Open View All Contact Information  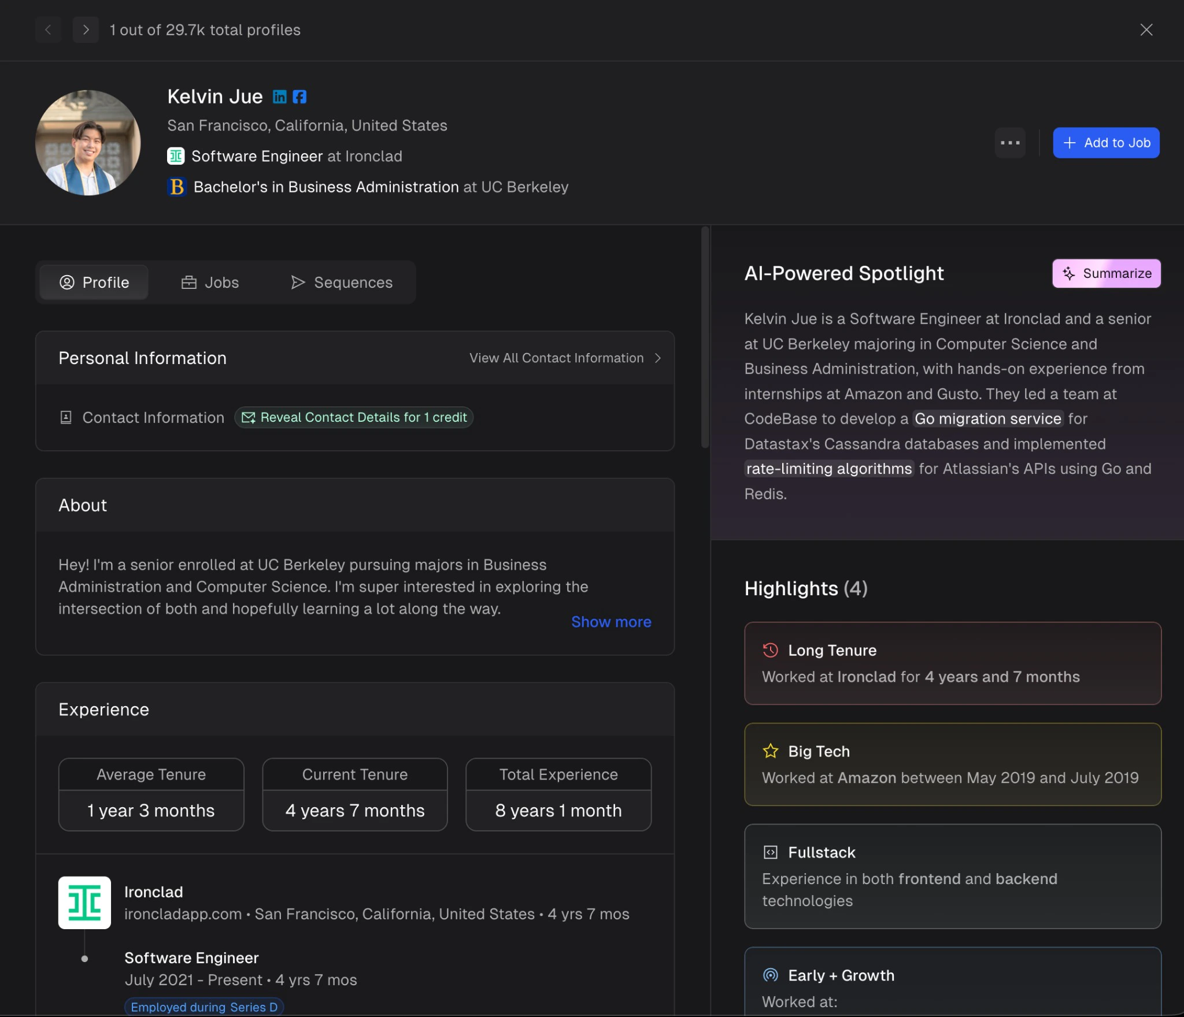[565, 358]
